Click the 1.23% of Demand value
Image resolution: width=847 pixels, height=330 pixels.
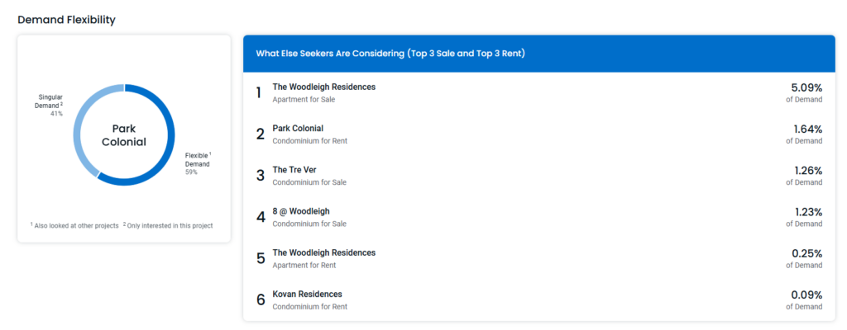804,217
